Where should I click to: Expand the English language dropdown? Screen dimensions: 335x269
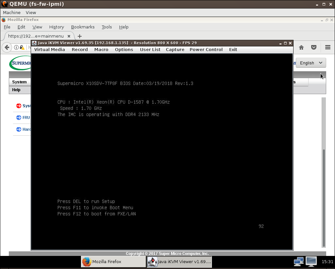point(311,63)
